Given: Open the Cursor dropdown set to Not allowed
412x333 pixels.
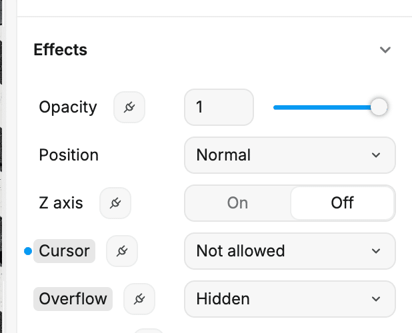Looking at the screenshot, I should [x=290, y=251].
